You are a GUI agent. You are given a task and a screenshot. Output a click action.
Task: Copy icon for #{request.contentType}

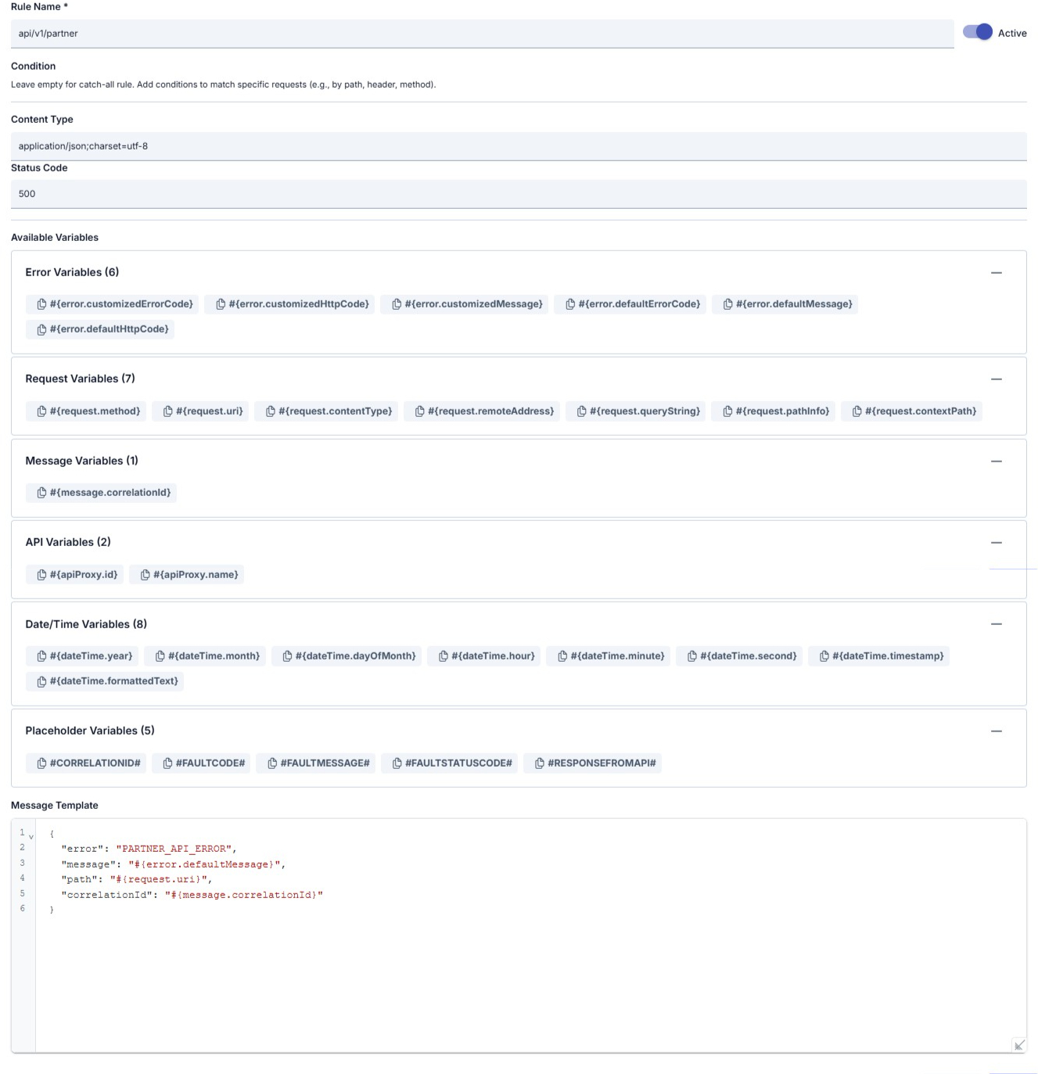click(x=271, y=411)
